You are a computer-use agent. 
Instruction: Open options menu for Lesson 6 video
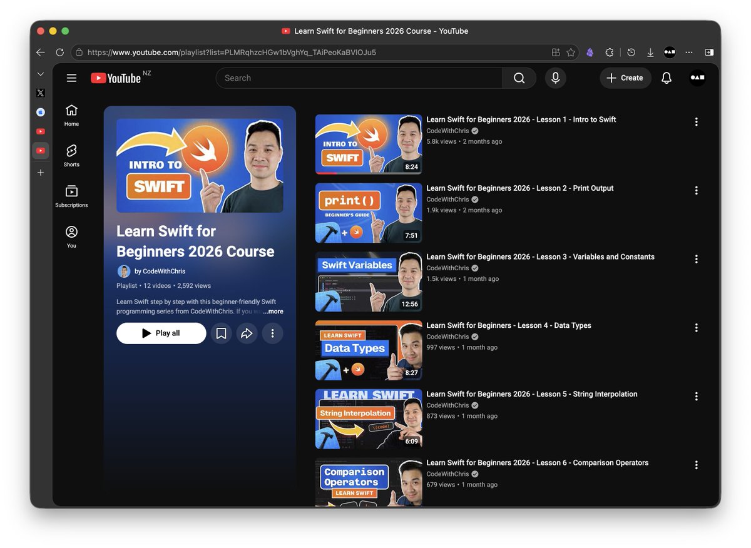pos(696,465)
